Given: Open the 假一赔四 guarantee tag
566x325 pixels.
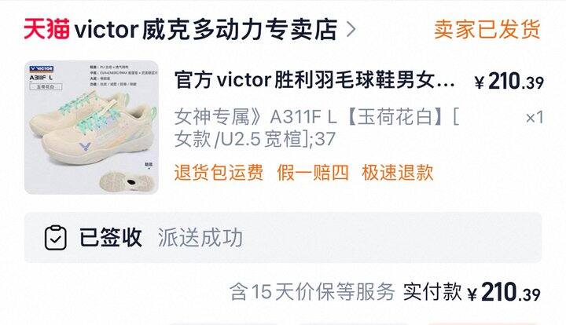Looking at the screenshot, I should tap(313, 172).
